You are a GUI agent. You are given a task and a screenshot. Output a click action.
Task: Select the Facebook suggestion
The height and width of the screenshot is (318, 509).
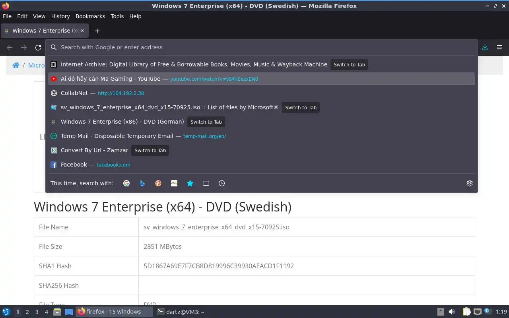click(x=262, y=165)
